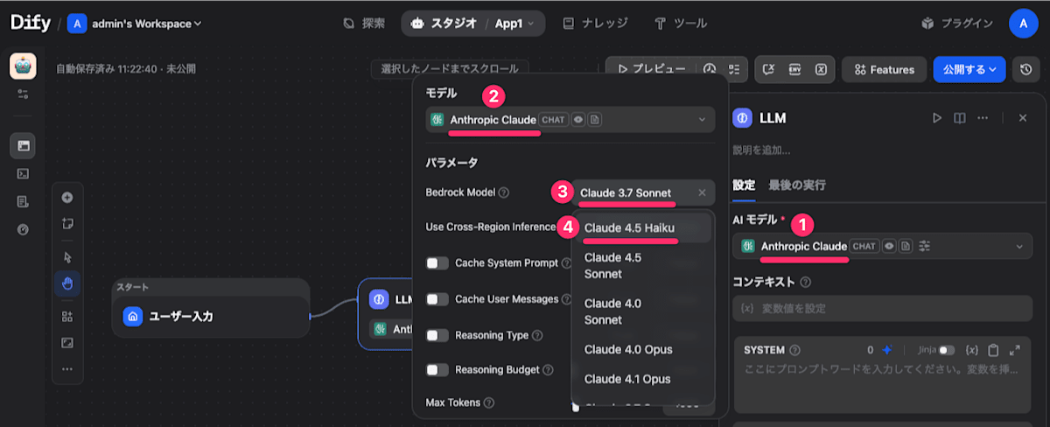Click Bedrock Model help question mark icon
This screenshot has height=427, width=1050.
(x=504, y=192)
